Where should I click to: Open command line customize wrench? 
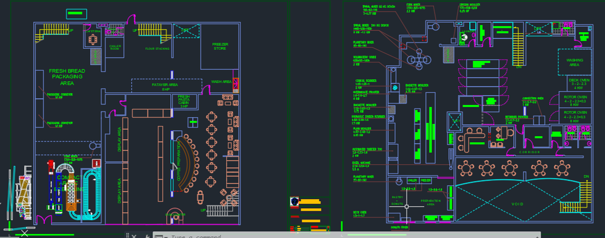click(x=147, y=236)
